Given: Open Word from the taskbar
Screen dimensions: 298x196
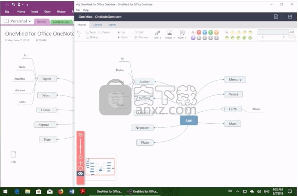Looking at the screenshot, I should click(72, 191).
